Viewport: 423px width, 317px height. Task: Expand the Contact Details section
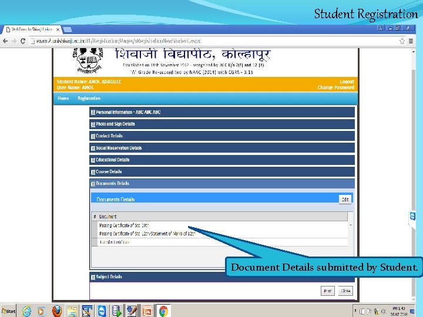click(221, 136)
